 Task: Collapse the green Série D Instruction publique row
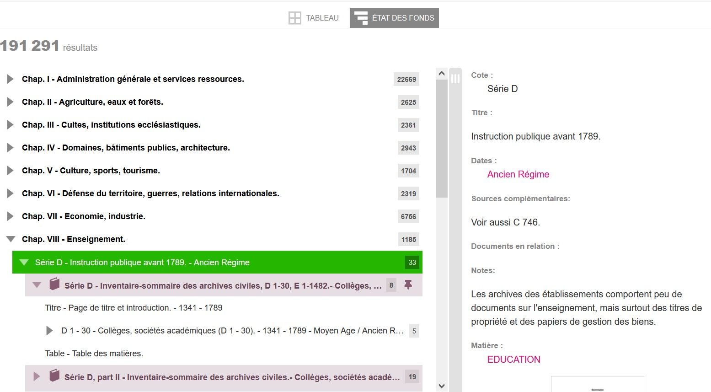coord(24,262)
